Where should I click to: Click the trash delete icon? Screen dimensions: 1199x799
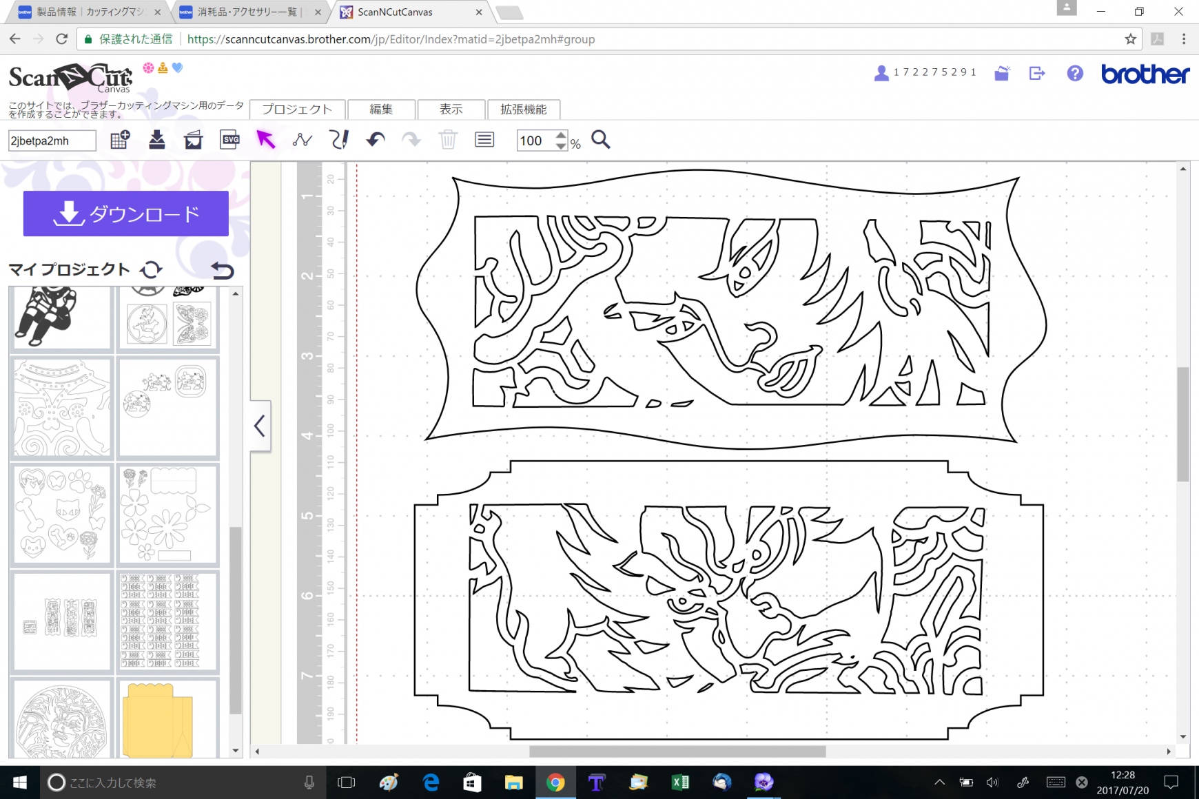coord(448,140)
